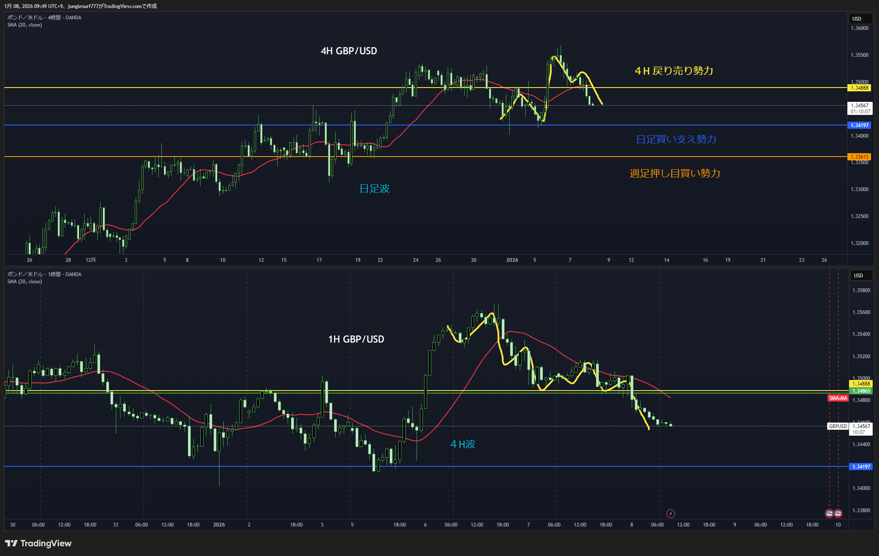
Task: Click the right US flag economic event icon
Action: pyautogui.click(x=838, y=513)
